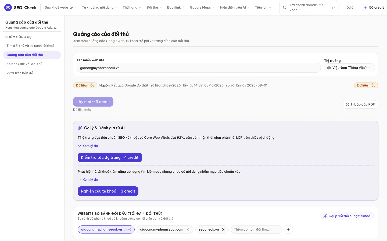
Task: Open the Google Maps dropdown menu
Action: [202, 7]
